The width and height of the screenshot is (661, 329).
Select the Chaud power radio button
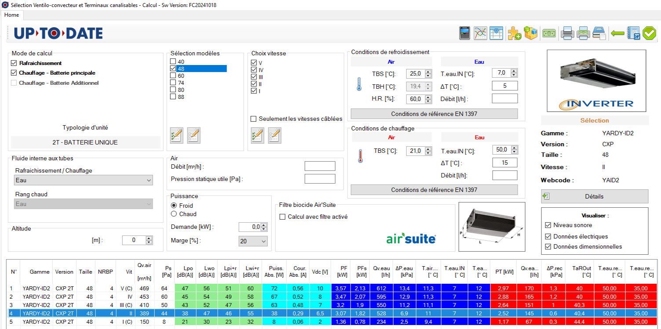click(x=174, y=214)
